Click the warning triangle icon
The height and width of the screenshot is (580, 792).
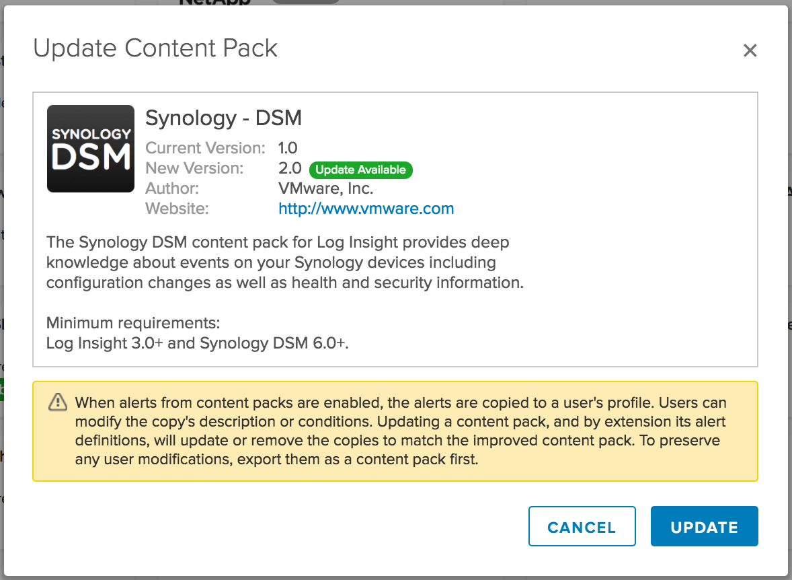point(58,402)
